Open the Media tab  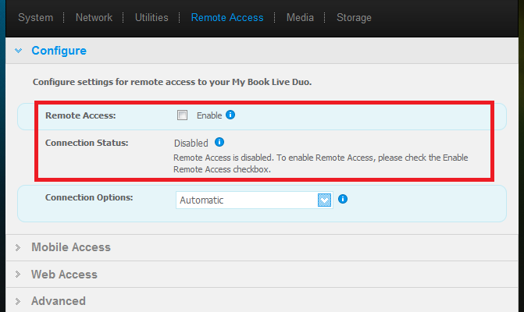click(x=301, y=17)
